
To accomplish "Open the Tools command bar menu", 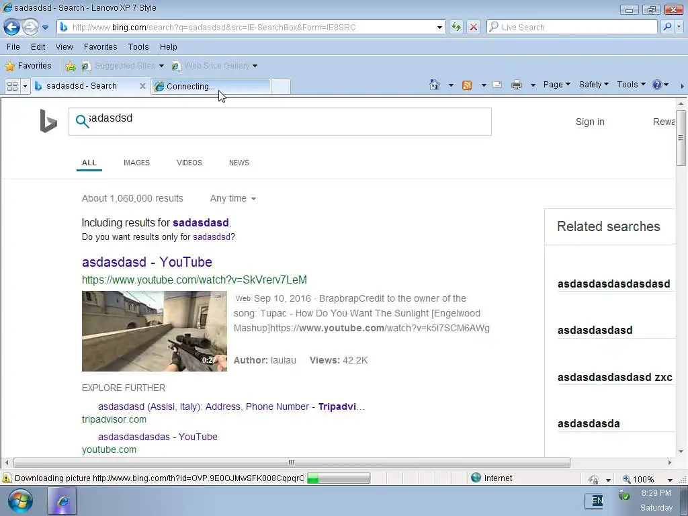I will pos(631,84).
